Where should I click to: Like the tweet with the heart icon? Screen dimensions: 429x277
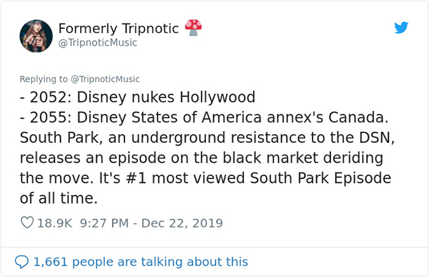[x=27, y=223]
